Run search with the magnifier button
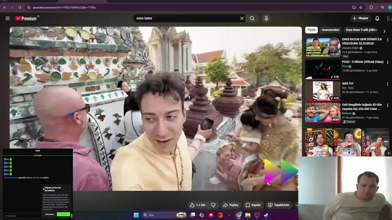Screen dimensions: 392x220 (x=252, y=18)
